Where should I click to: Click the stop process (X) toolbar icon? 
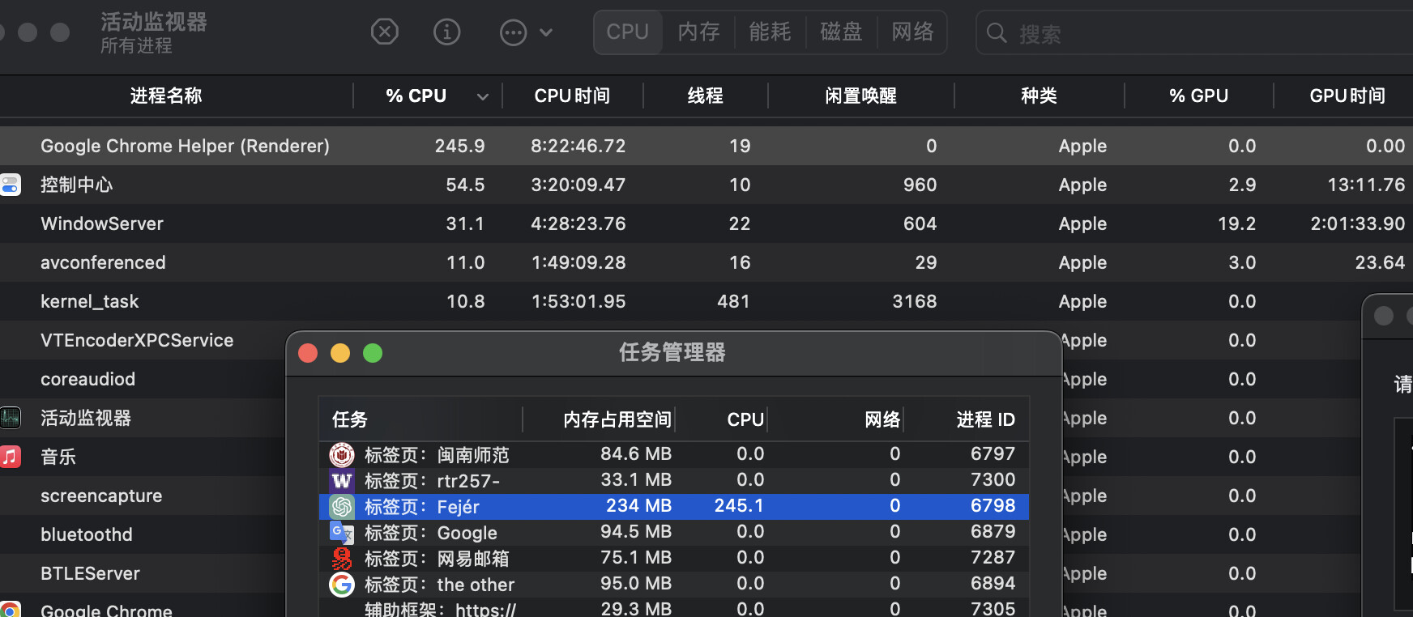tap(385, 32)
